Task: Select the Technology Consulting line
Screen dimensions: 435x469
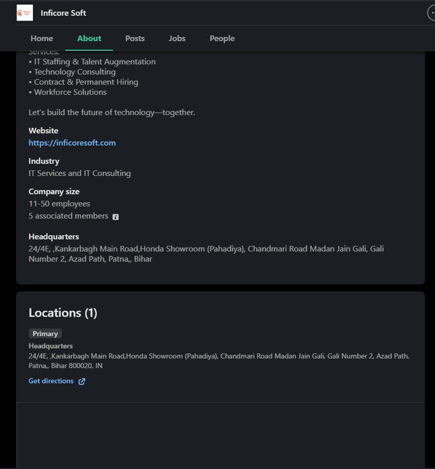Action: point(72,72)
